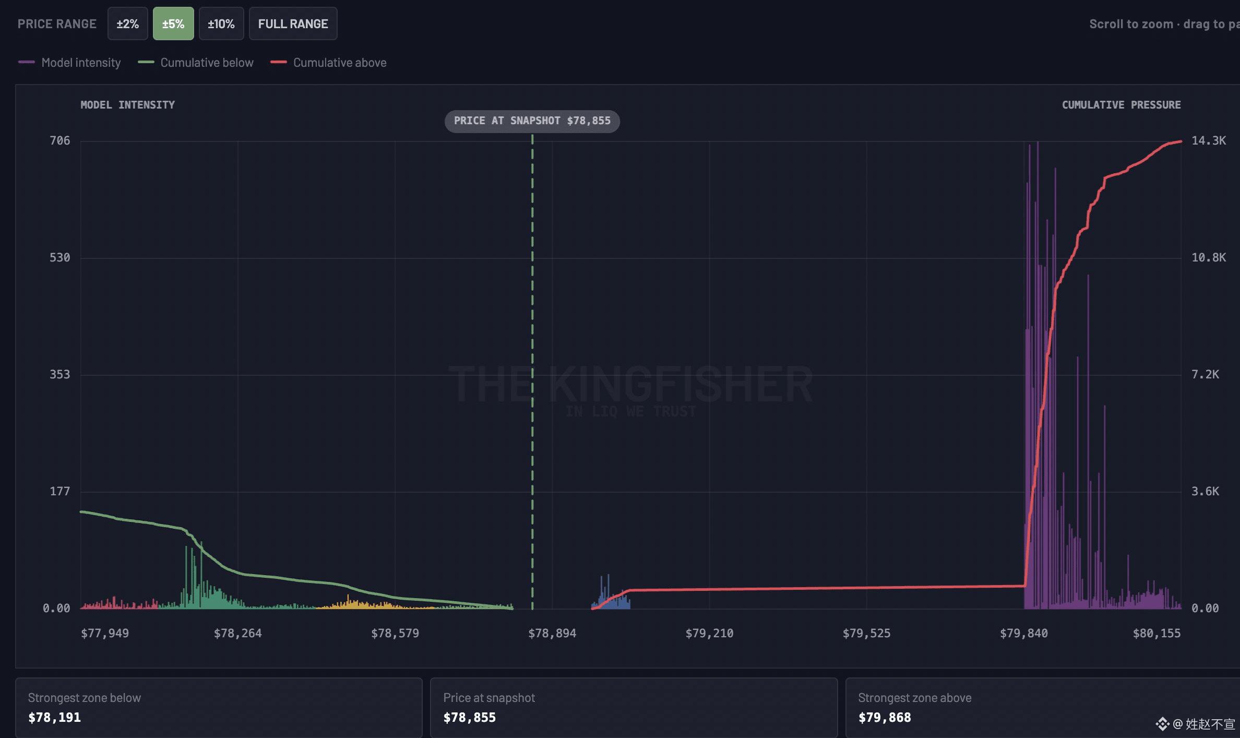1240x738 pixels.
Task: Click the $80,155 x-axis label
Action: click(1156, 633)
